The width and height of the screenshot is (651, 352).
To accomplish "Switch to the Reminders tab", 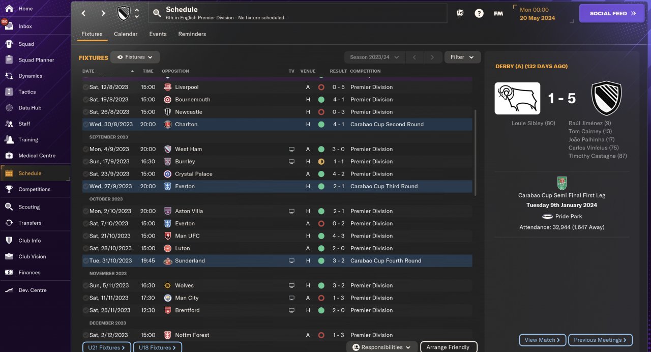I will [x=192, y=34].
